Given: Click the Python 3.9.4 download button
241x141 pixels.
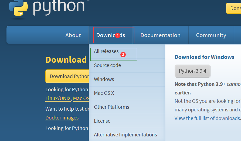Looking at the screenshot, I should coord(192,71).
